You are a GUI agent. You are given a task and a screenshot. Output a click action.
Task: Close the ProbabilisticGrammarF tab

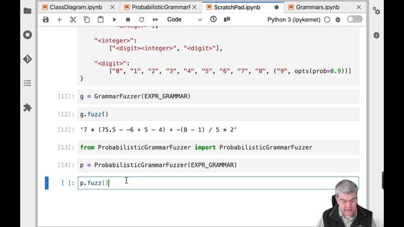pyautogui.click(x=194, y=7)
